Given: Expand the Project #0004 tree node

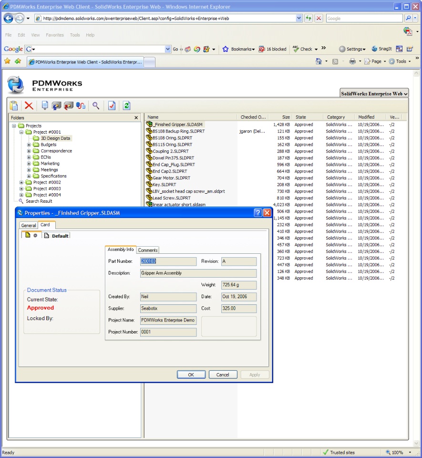Looking at the screenshot, I should coord(21,195).
